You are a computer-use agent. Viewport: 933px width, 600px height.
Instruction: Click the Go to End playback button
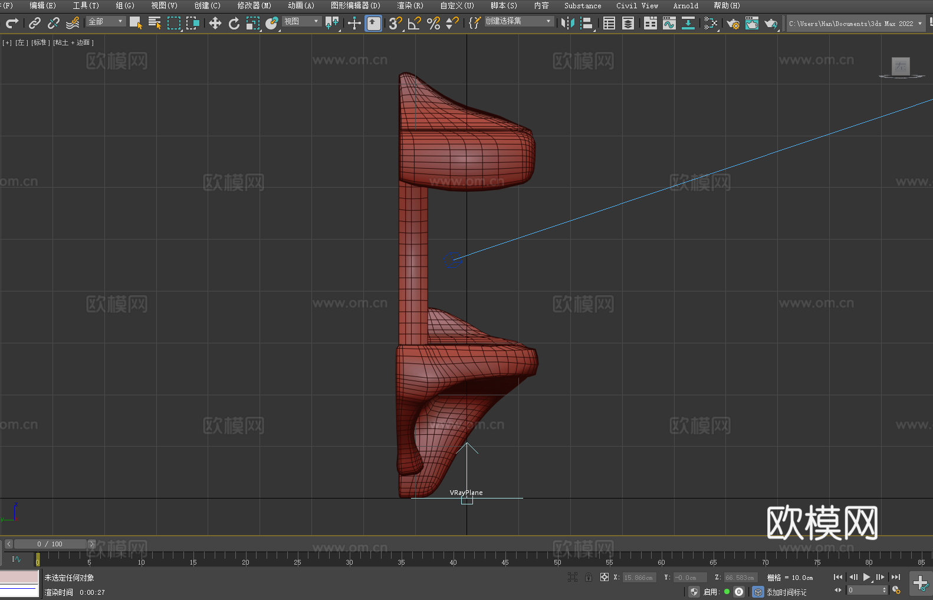[x=896, y=577]
